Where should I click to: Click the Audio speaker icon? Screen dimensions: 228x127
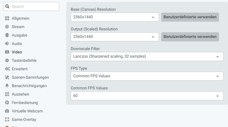pos(7,44)
